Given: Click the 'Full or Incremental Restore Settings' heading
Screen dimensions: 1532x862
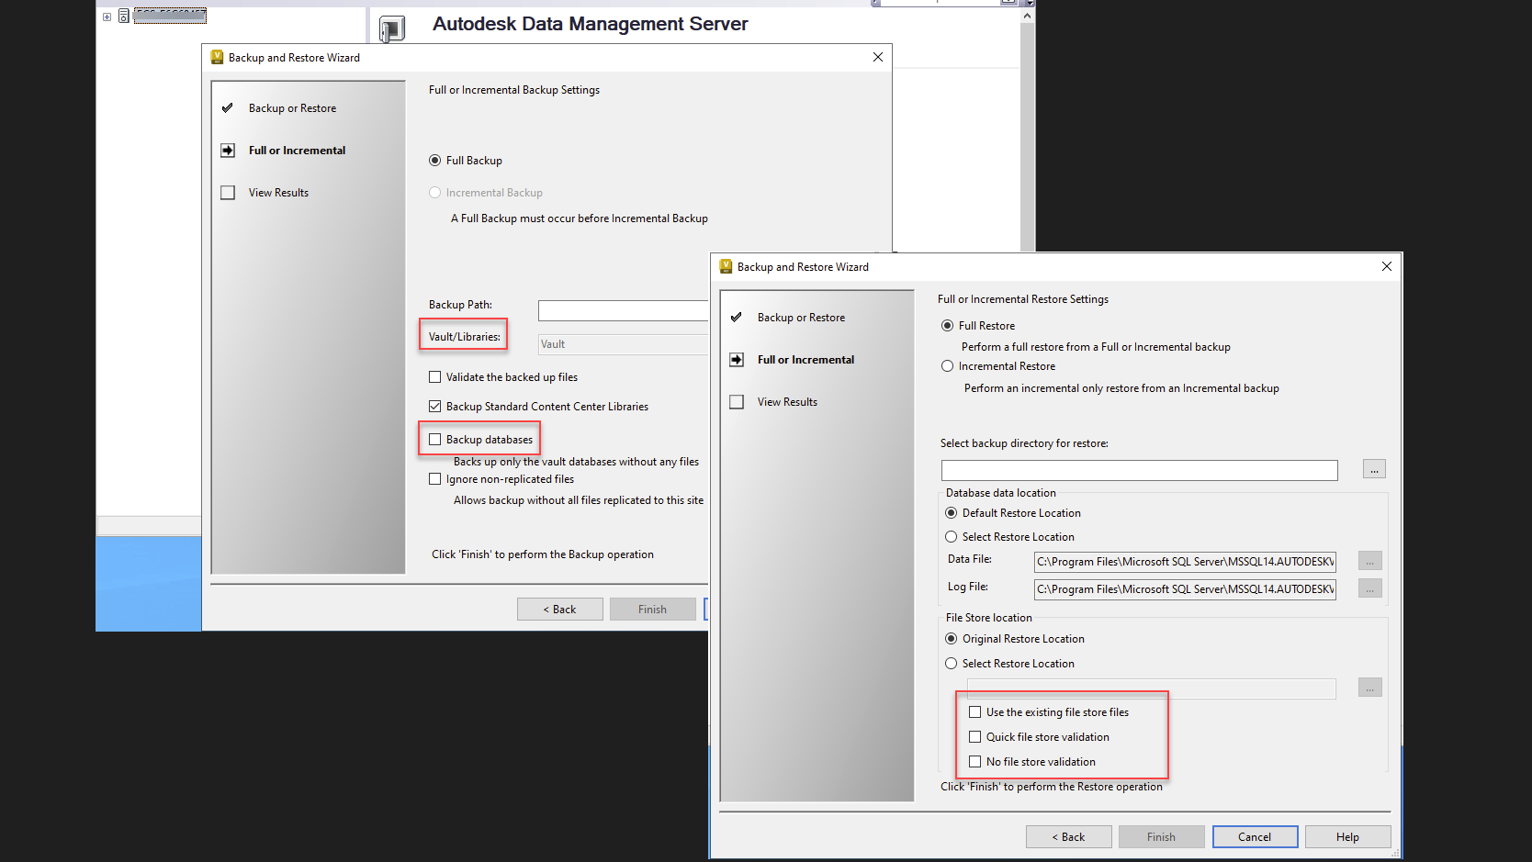Looking at the screenshot, I should coord(1023,299).
